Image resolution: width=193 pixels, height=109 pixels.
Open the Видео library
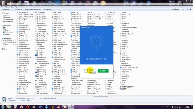7,28
